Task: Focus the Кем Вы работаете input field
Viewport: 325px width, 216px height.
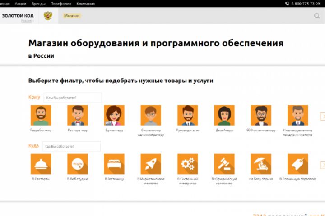Action: click(73, 98)
